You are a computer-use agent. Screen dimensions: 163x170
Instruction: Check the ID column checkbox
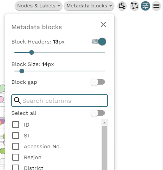(x=16, y=125)
